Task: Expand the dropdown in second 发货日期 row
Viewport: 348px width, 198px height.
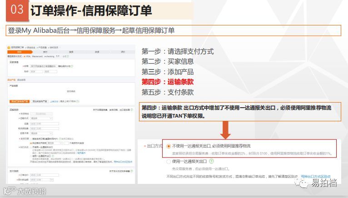Action: click(x=55, y=143)
